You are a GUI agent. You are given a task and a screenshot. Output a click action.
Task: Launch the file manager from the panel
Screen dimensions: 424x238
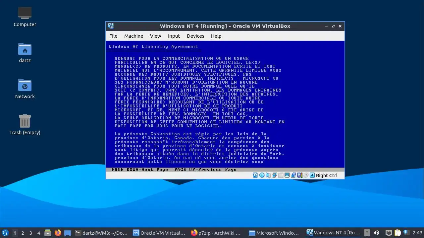(48, 233)
